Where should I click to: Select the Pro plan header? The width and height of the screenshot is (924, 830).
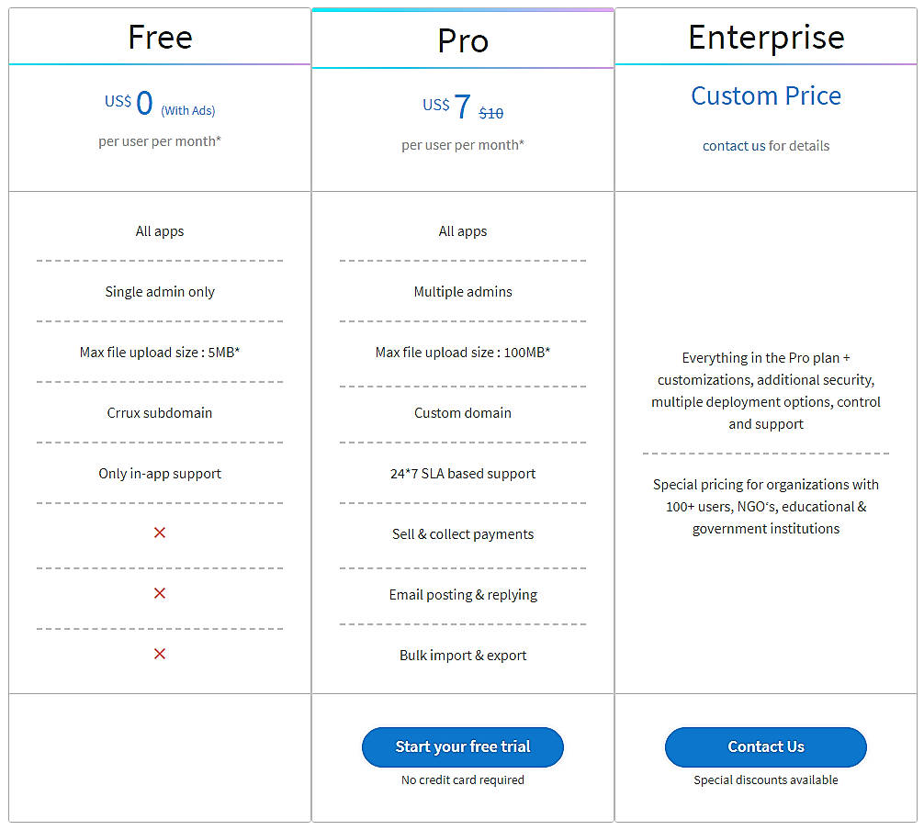point(463,38)
